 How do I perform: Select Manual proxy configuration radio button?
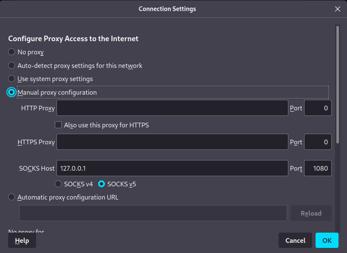coord(11,92)
